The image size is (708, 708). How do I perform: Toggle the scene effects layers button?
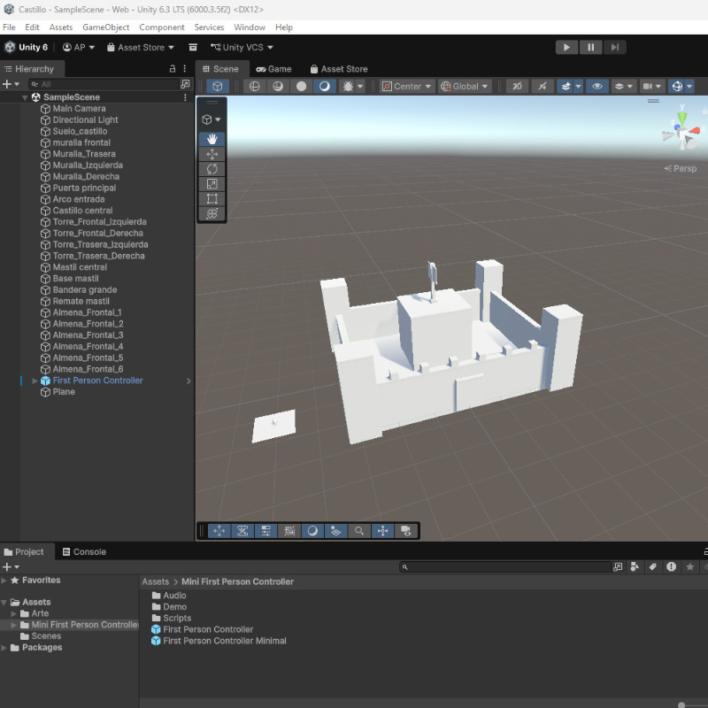coord(566,86)
